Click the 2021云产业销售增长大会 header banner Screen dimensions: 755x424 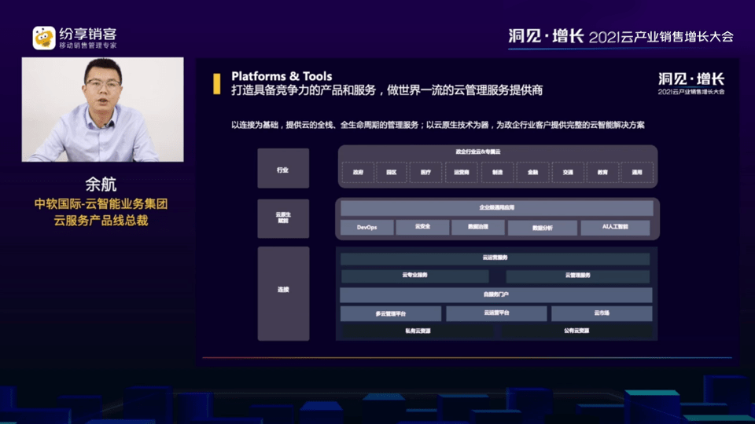(621, 37)
